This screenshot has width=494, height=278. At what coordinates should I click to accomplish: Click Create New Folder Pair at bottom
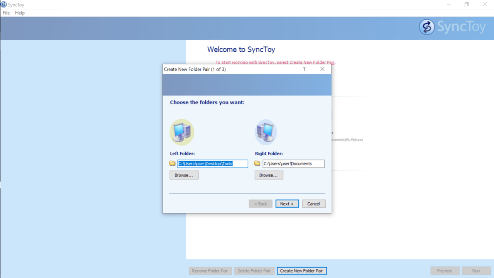[302, 271]
